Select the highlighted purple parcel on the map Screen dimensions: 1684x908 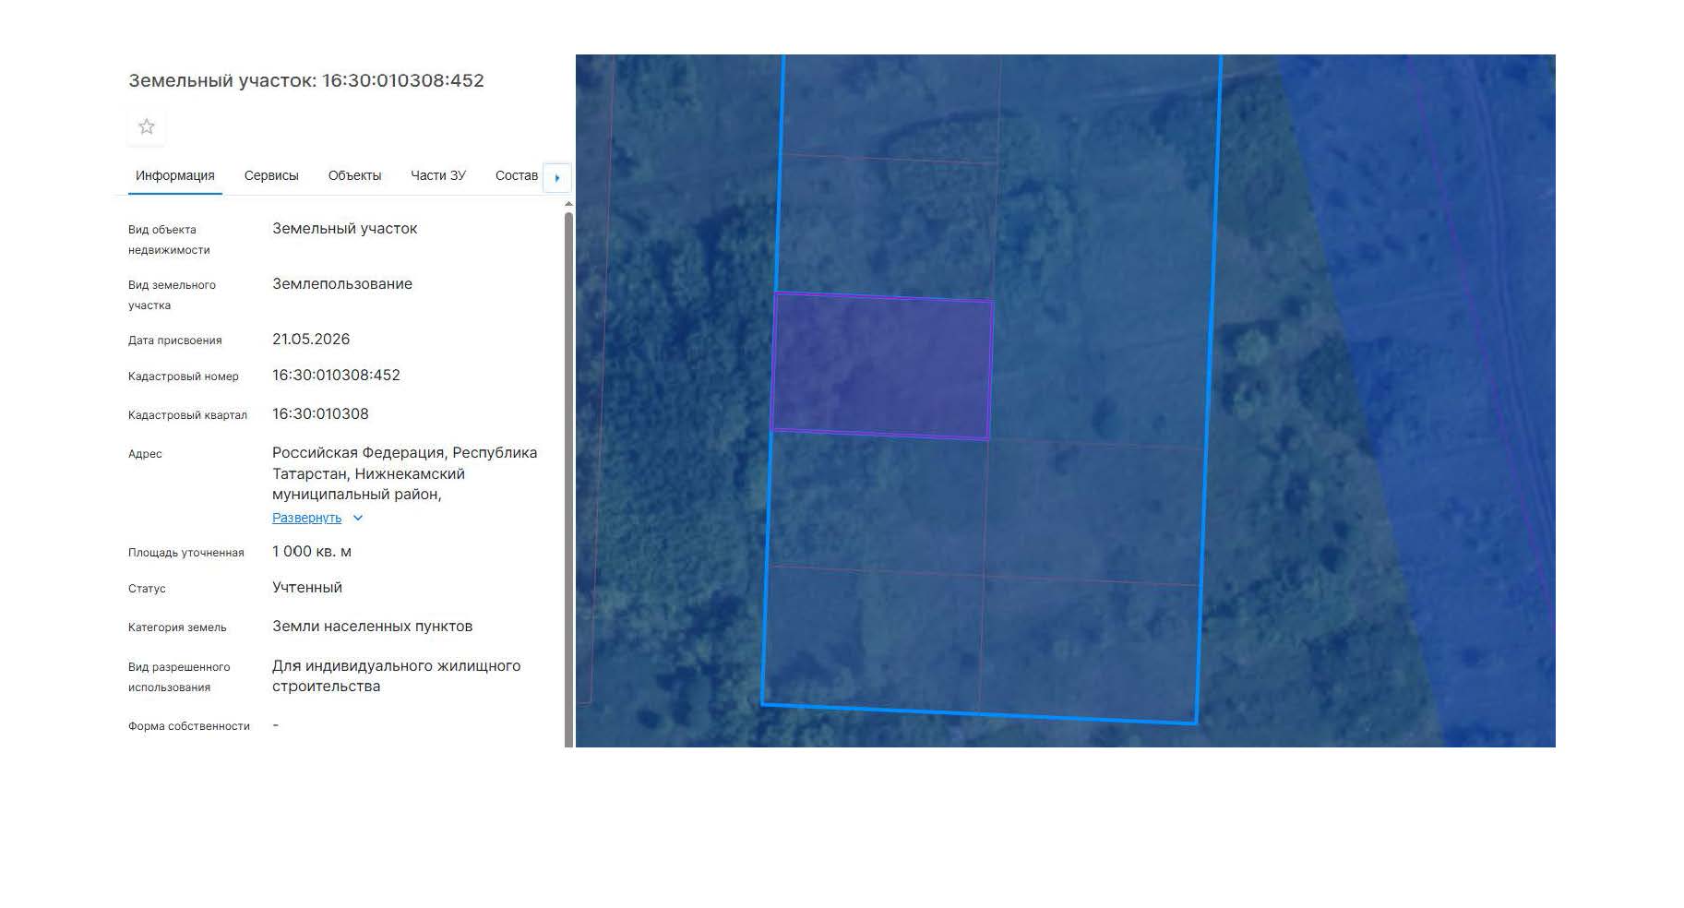click(882, 366)
